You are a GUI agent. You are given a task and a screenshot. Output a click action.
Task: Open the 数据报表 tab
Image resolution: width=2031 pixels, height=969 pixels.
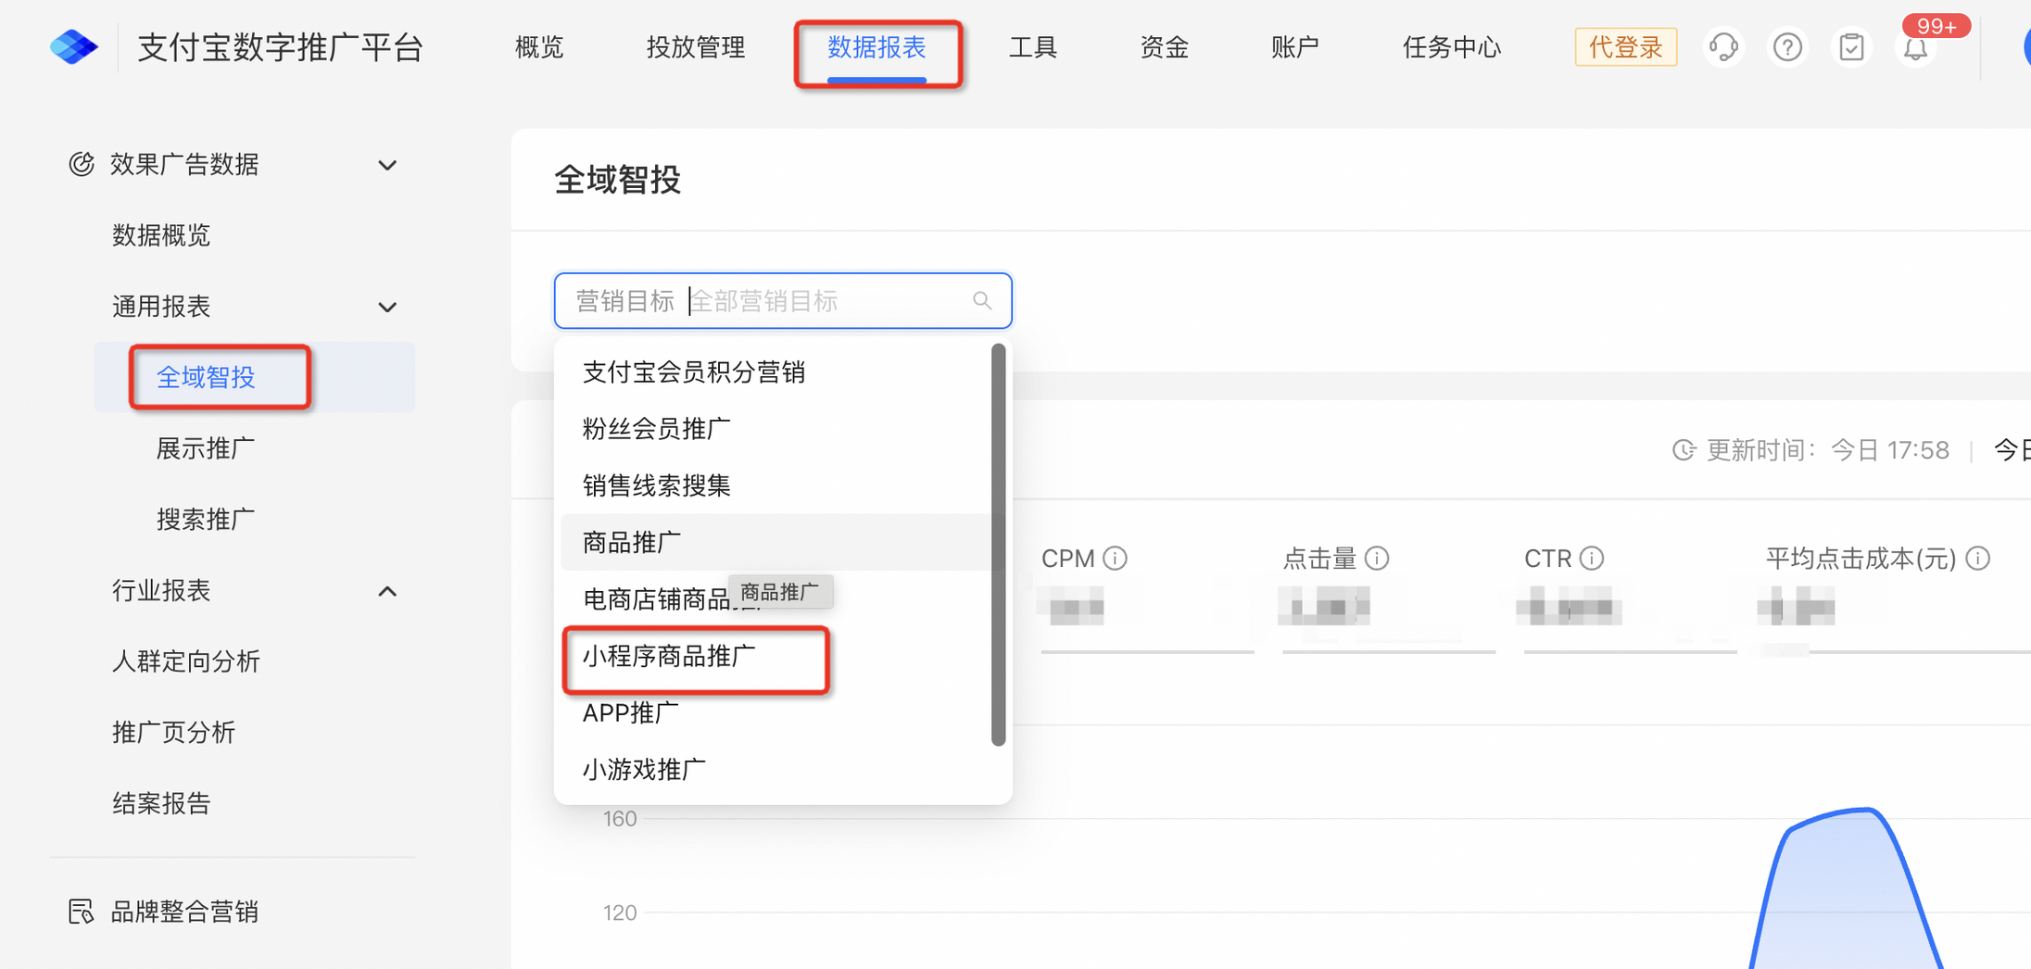tap(877, 46)
